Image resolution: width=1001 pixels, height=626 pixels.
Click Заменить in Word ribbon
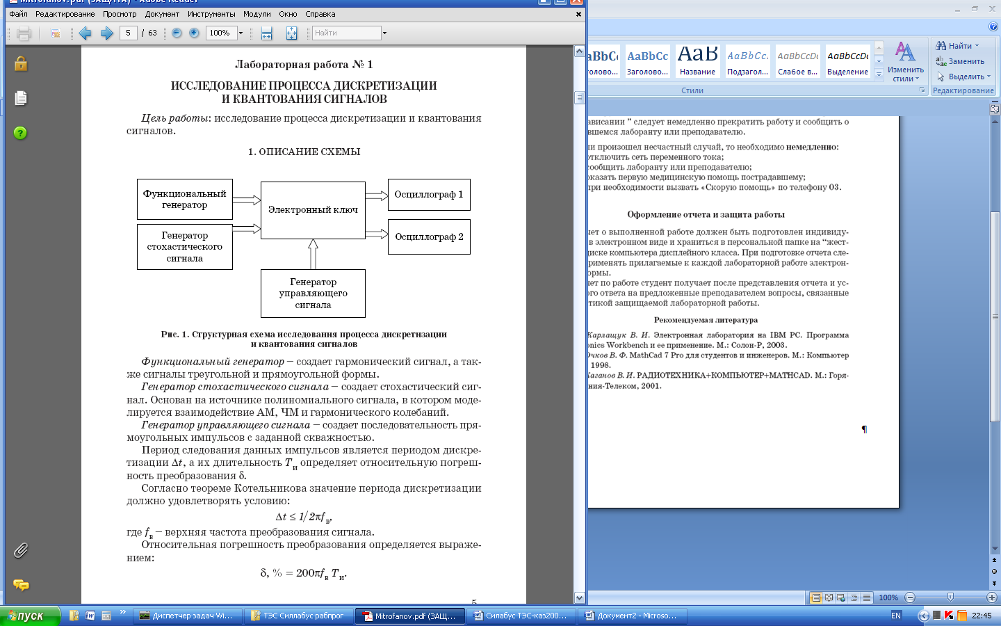(960, 61)
